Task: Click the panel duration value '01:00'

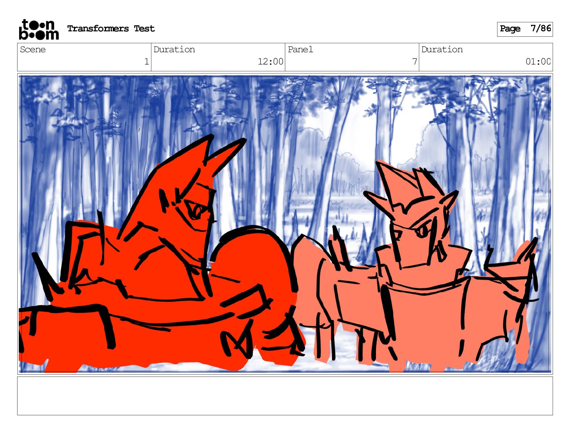Action: (x=538, y=62)
